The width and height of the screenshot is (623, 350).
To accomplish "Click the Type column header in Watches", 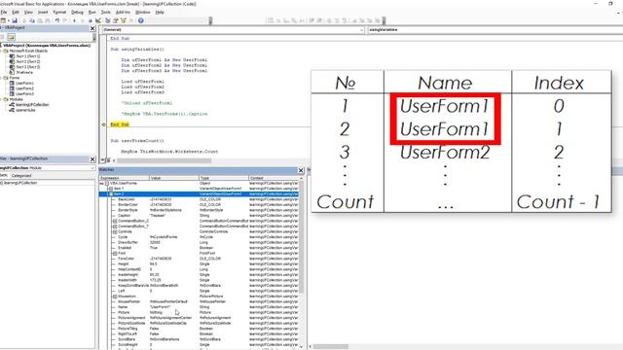I will (x=223, y=178).
